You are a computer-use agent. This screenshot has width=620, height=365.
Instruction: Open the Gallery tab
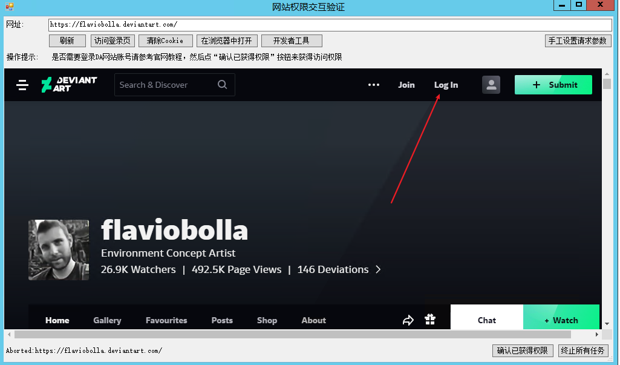point(107,320)
